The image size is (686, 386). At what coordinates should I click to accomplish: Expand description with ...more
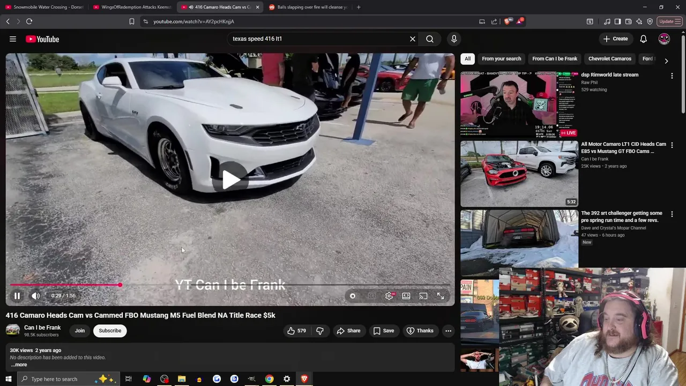pos(19,365)
